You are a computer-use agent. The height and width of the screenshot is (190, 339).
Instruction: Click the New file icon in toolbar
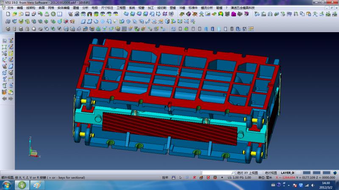tap(8, 14)
